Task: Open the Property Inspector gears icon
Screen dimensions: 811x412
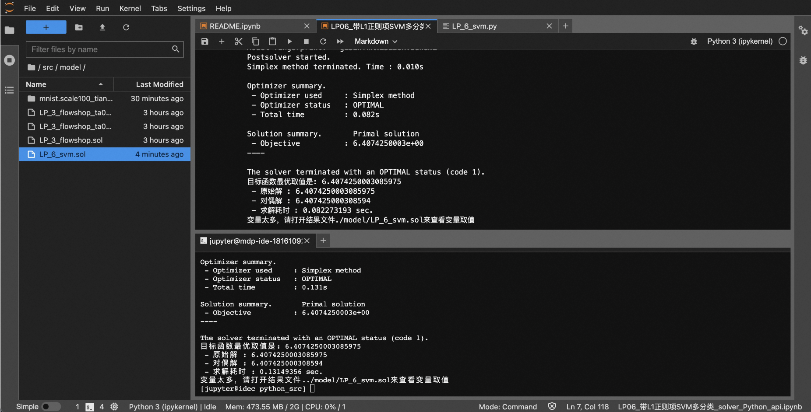Action: [803, 30]
